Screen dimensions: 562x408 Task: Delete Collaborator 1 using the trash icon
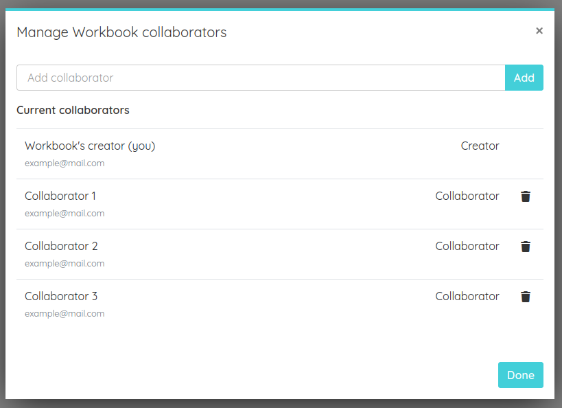click(x=526, y=196)
